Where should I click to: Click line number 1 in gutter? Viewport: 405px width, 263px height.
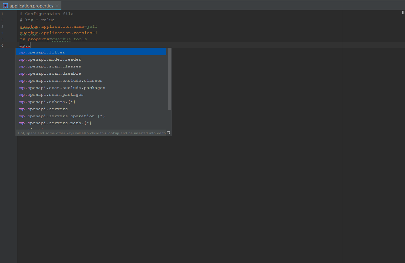pos(2,14)
